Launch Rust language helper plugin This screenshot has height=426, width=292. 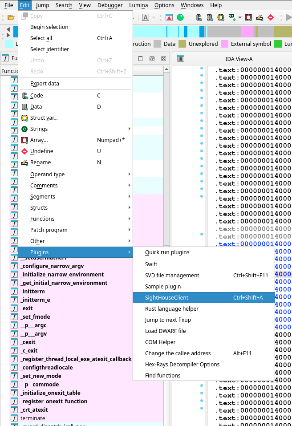204,308
